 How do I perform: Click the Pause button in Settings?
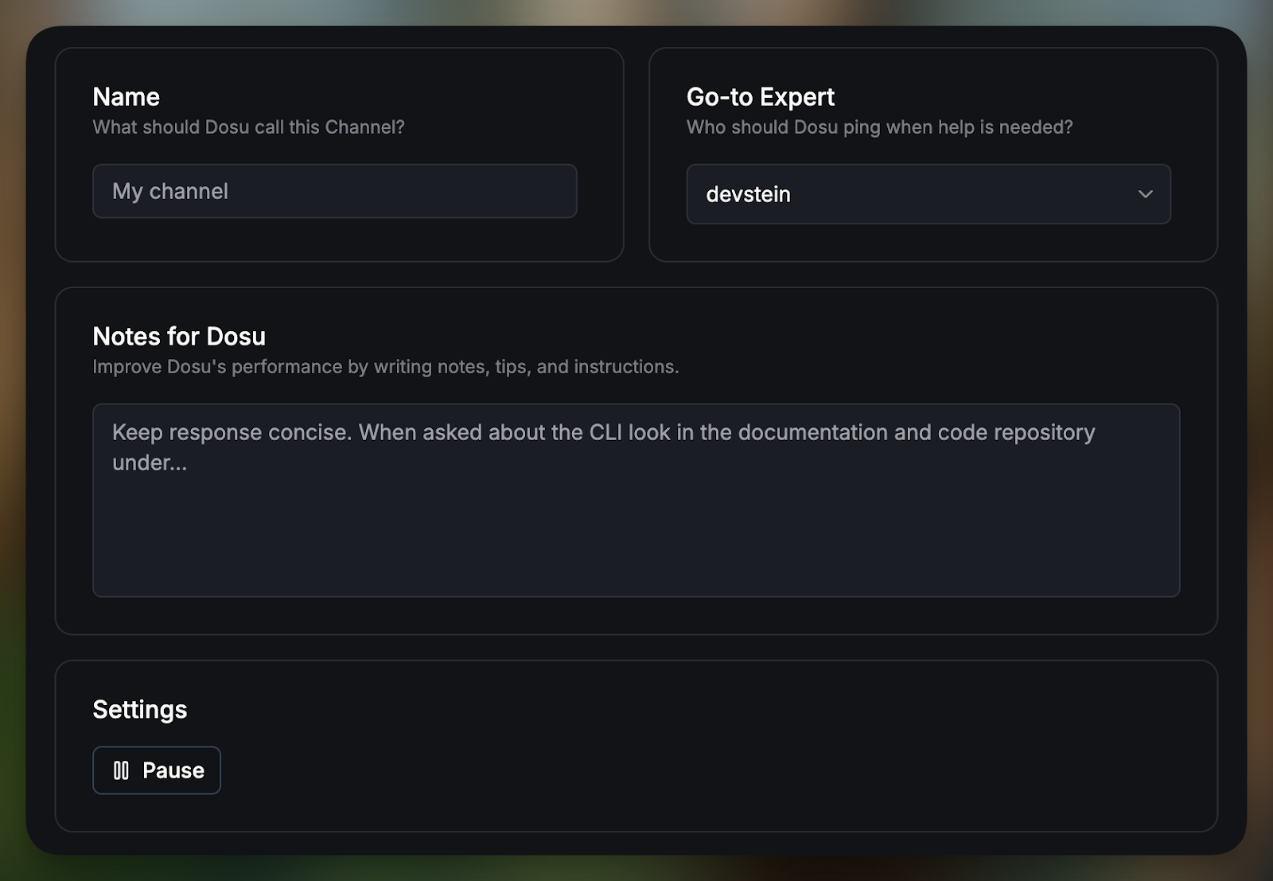[157, 770]
